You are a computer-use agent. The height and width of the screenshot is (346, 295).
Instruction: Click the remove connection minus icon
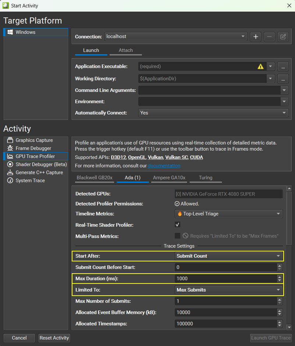(x=269, y=37)
